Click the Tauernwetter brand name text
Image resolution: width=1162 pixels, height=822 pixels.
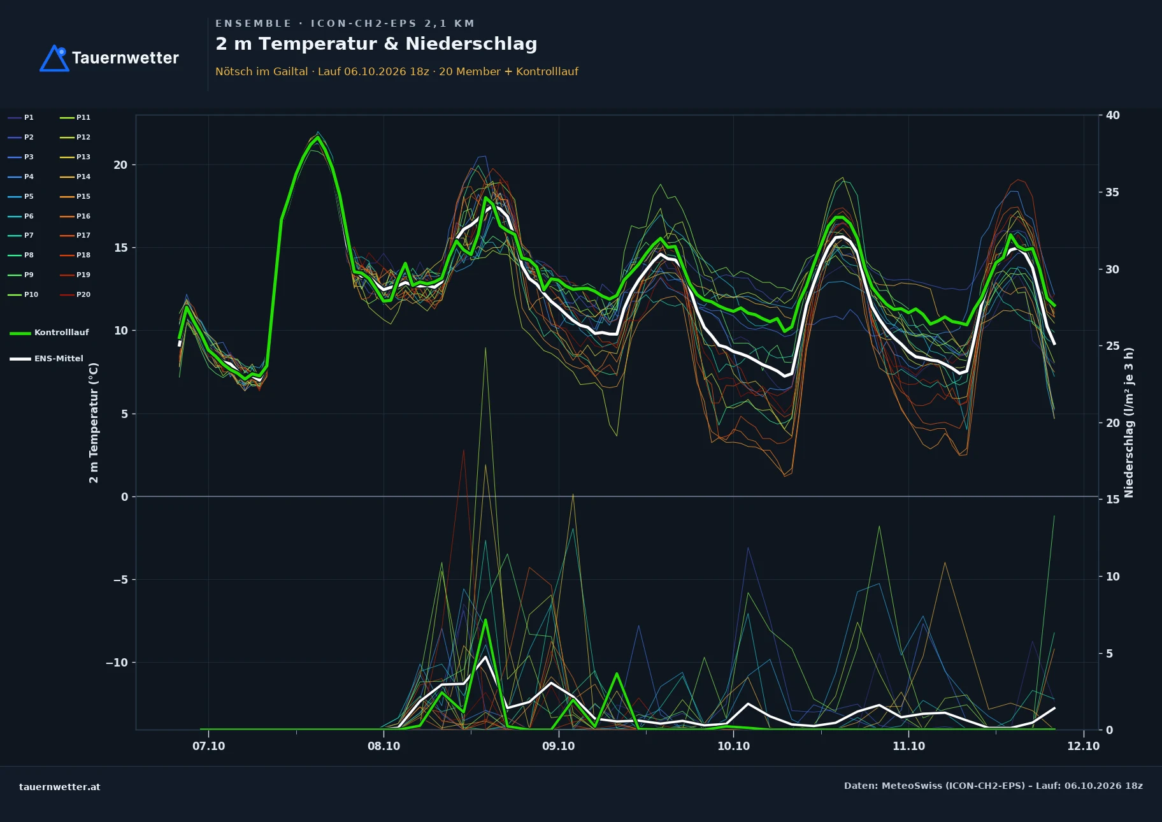coord(125,58)
